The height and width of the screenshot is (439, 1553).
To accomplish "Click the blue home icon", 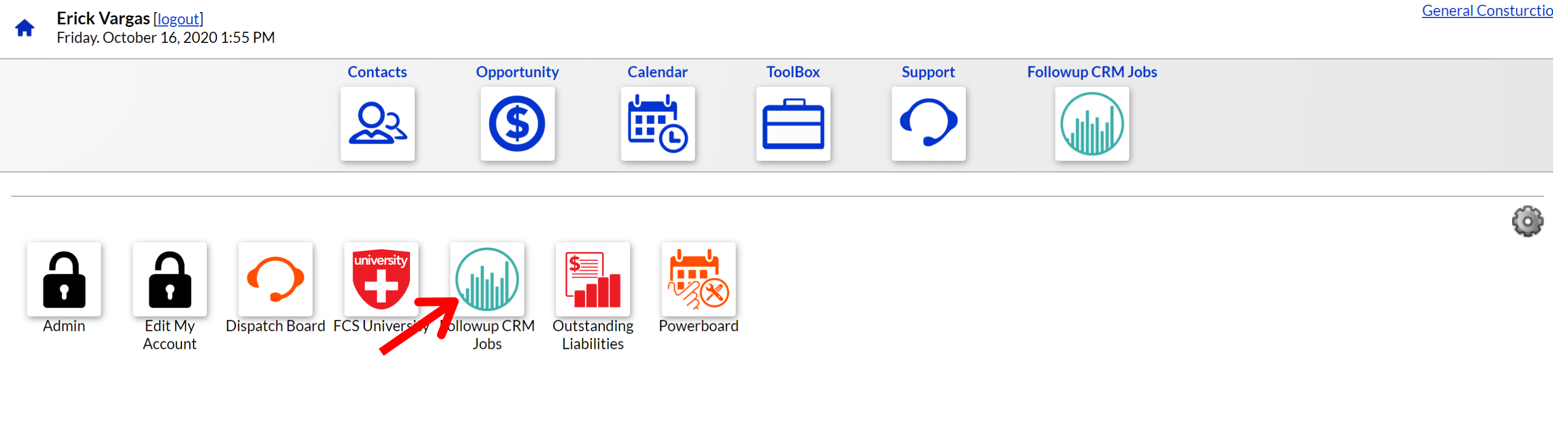I will 25,28.
